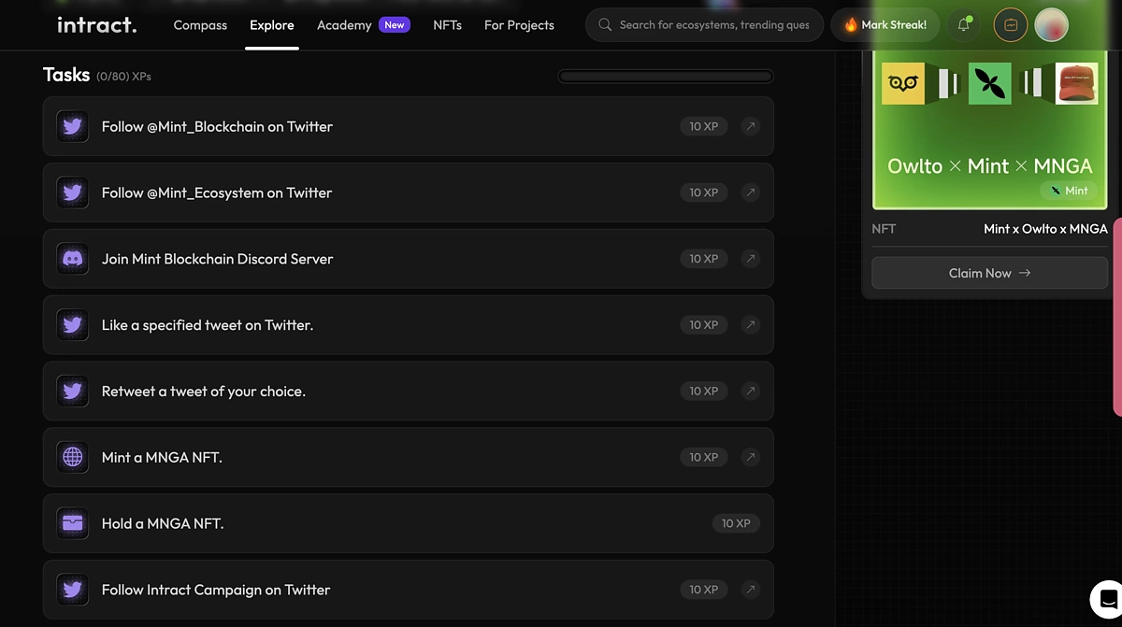The width and height of the screenshot is (1122, 627).
Task: Open external link arrow for Mint a MNGA NFT
Action: tap(750, 457)
